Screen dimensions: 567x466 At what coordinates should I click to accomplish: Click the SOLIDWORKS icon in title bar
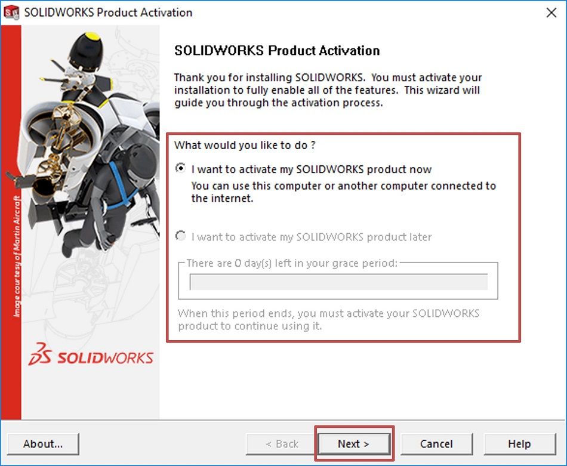[x=11, y=13]
